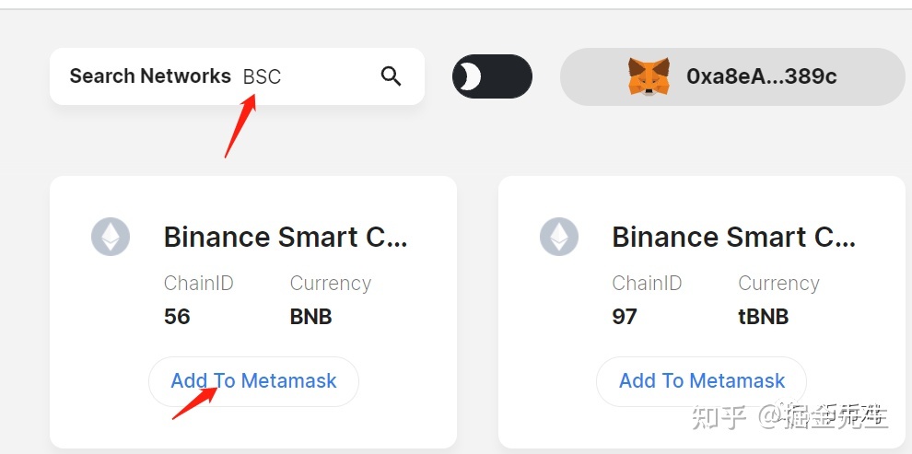This screenshot has width=912, height=454.
Task: Click the Currency label above tBNB
Action: point(778,283)
